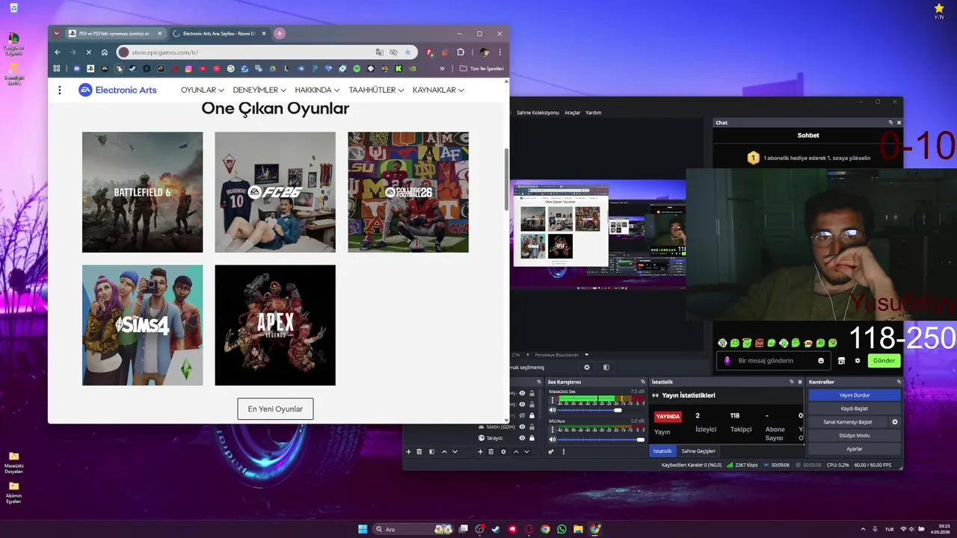
Task: Click Kaydı Başlat button in OBS
Action: point(855,409)
